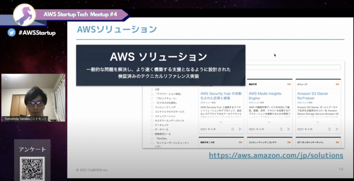Check the データレイク checkbox
This screenshot has height=181, width=354.
152,125
